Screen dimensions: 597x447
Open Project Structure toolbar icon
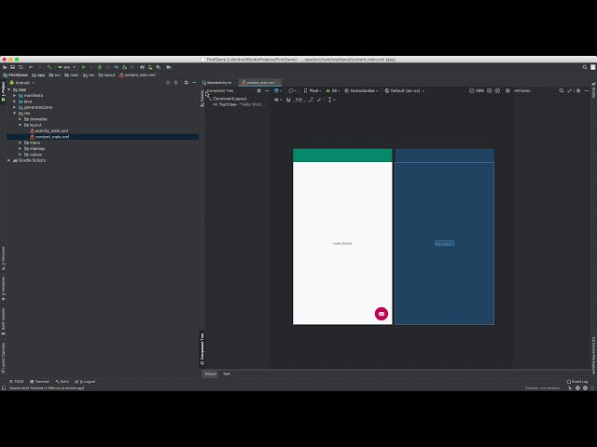click(x=169, y=67)
